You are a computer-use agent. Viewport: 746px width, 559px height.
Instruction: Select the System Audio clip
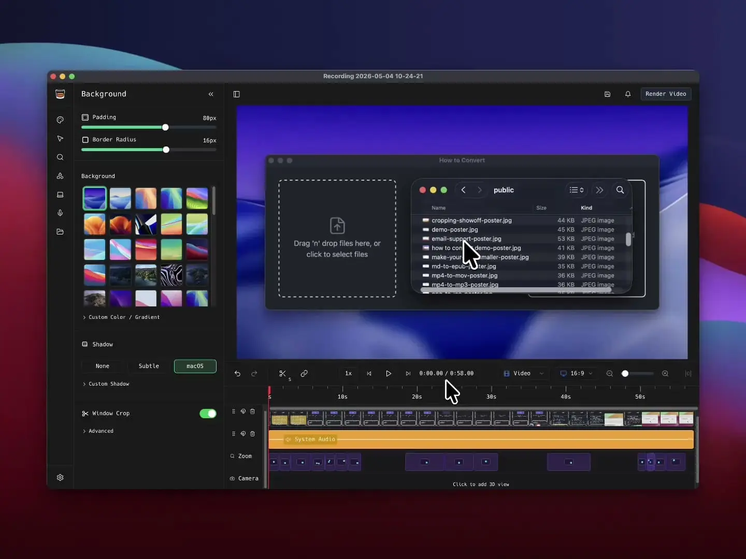[481, 439]
